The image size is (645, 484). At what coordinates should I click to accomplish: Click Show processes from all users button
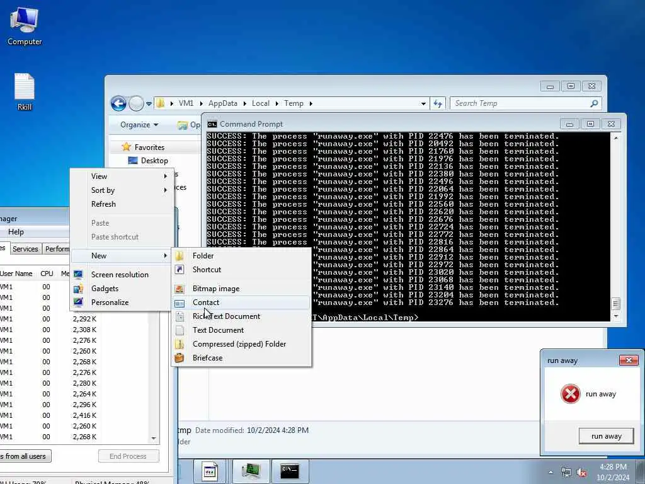tap(25, 456)
